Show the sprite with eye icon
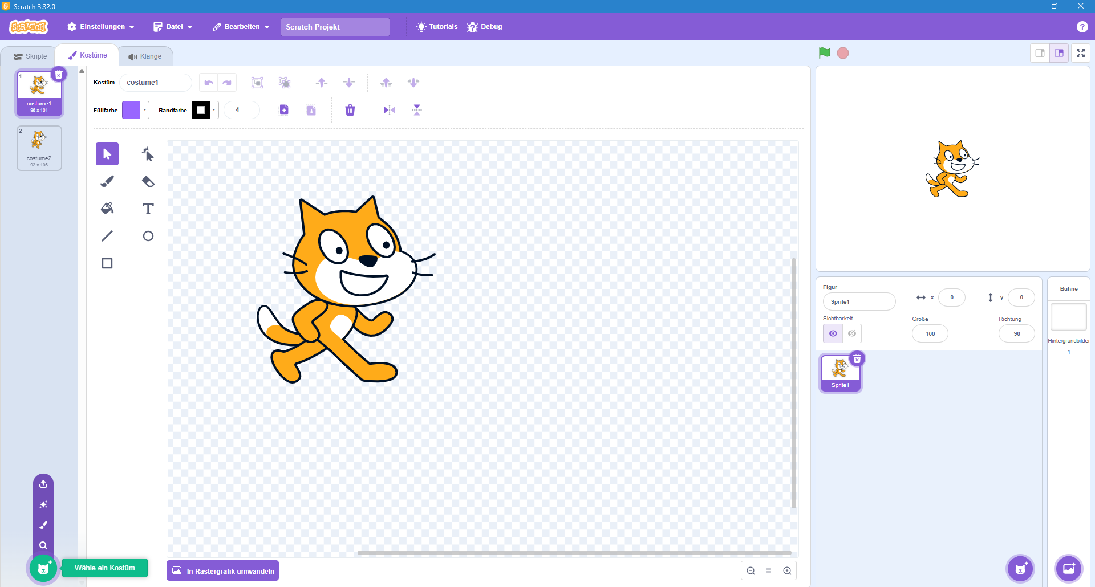Image resolution: width=1095 pixels, height=587 pixels. pos(833,333)
